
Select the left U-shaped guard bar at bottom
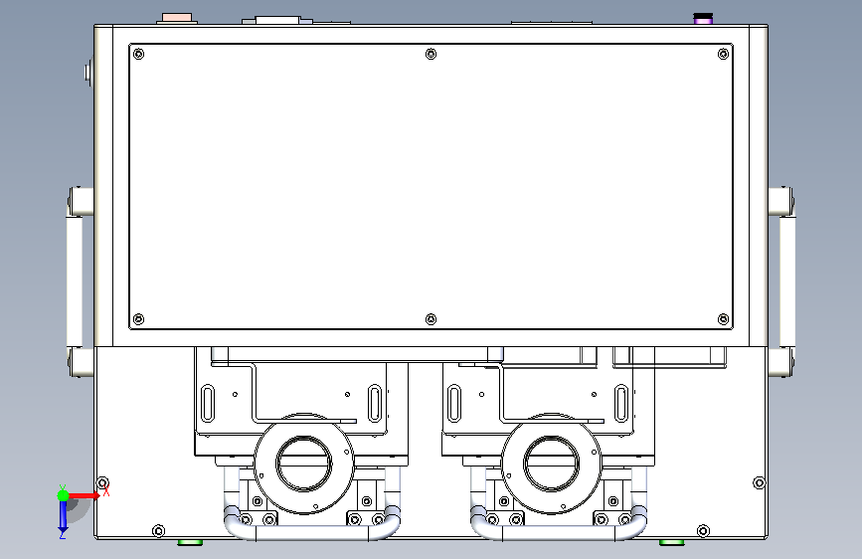(x=312, y=532)
